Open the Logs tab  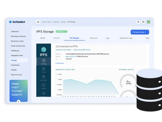coord(108,38)
